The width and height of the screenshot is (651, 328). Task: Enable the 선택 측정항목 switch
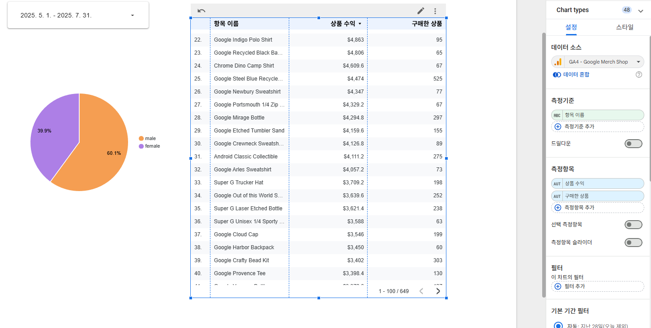(x=633, y=225)
